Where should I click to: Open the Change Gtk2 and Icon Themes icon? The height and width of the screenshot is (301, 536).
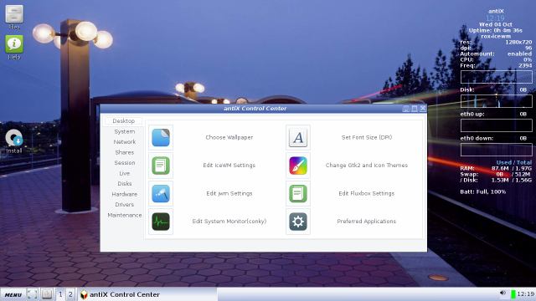pyautogui.click(x=298, y=166)
